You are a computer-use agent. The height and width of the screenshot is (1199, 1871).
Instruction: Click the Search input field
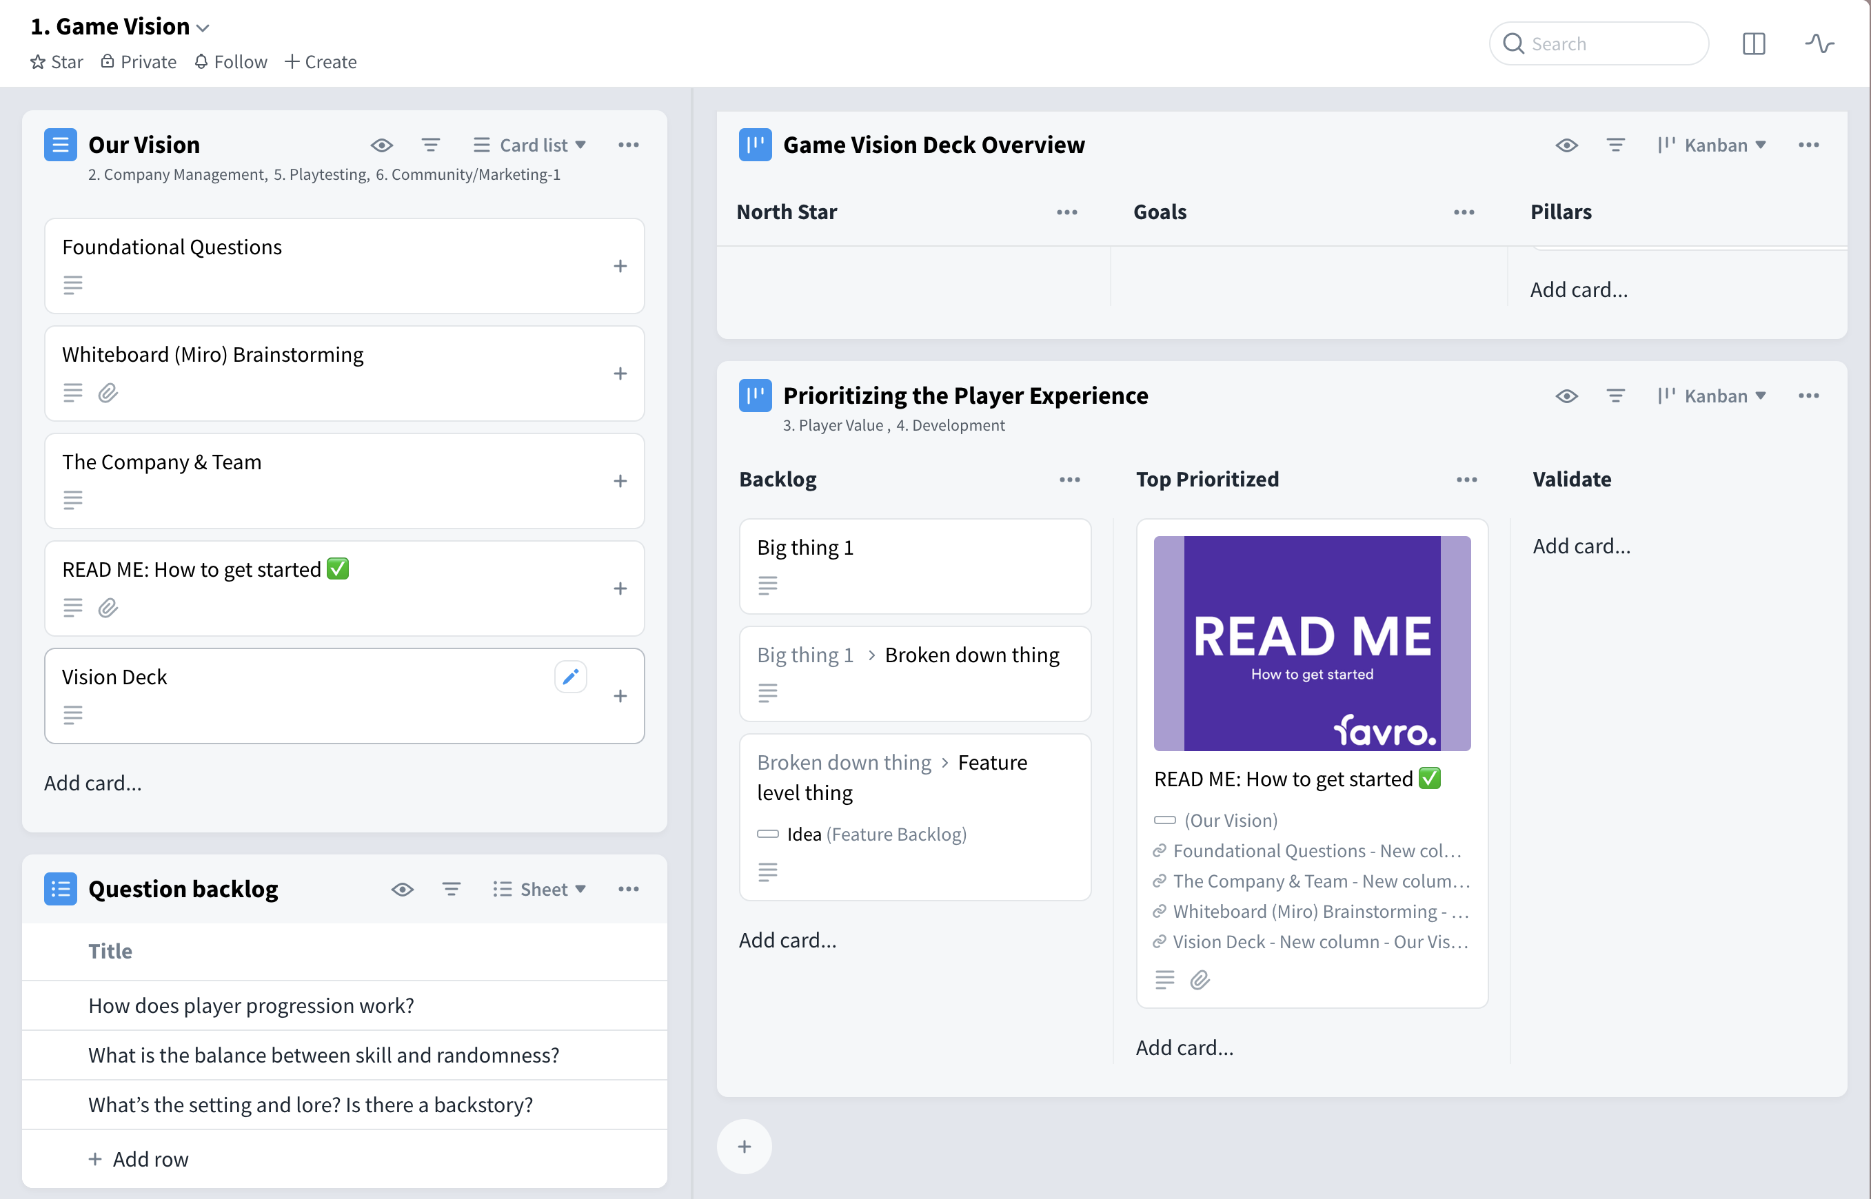(1599, 43)
